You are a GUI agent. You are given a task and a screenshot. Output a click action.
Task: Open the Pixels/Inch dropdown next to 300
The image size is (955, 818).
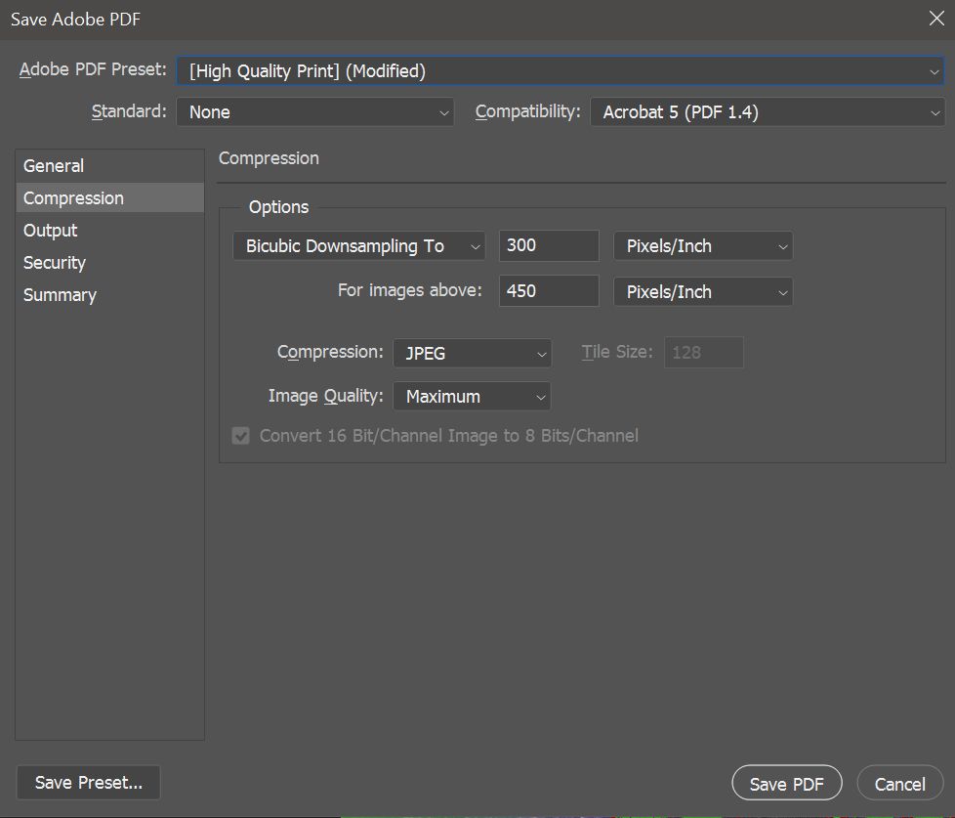tap(703, 246)
